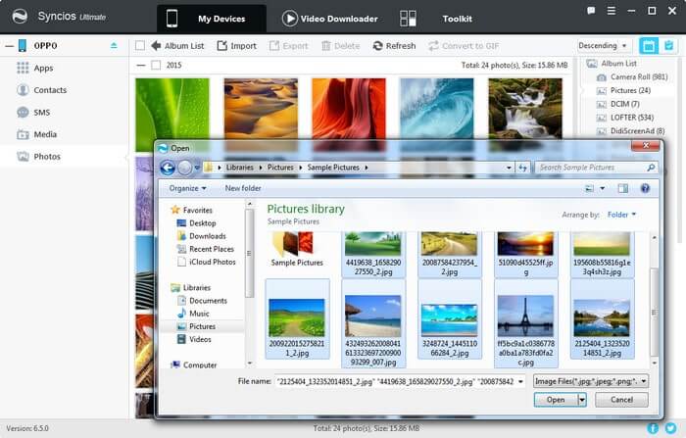686x438 pixels.
Task: Eject the OPPO device
Action: pos(114,45)
